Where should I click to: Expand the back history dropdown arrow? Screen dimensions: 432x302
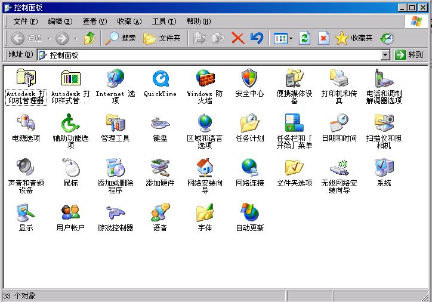(48, 38)
